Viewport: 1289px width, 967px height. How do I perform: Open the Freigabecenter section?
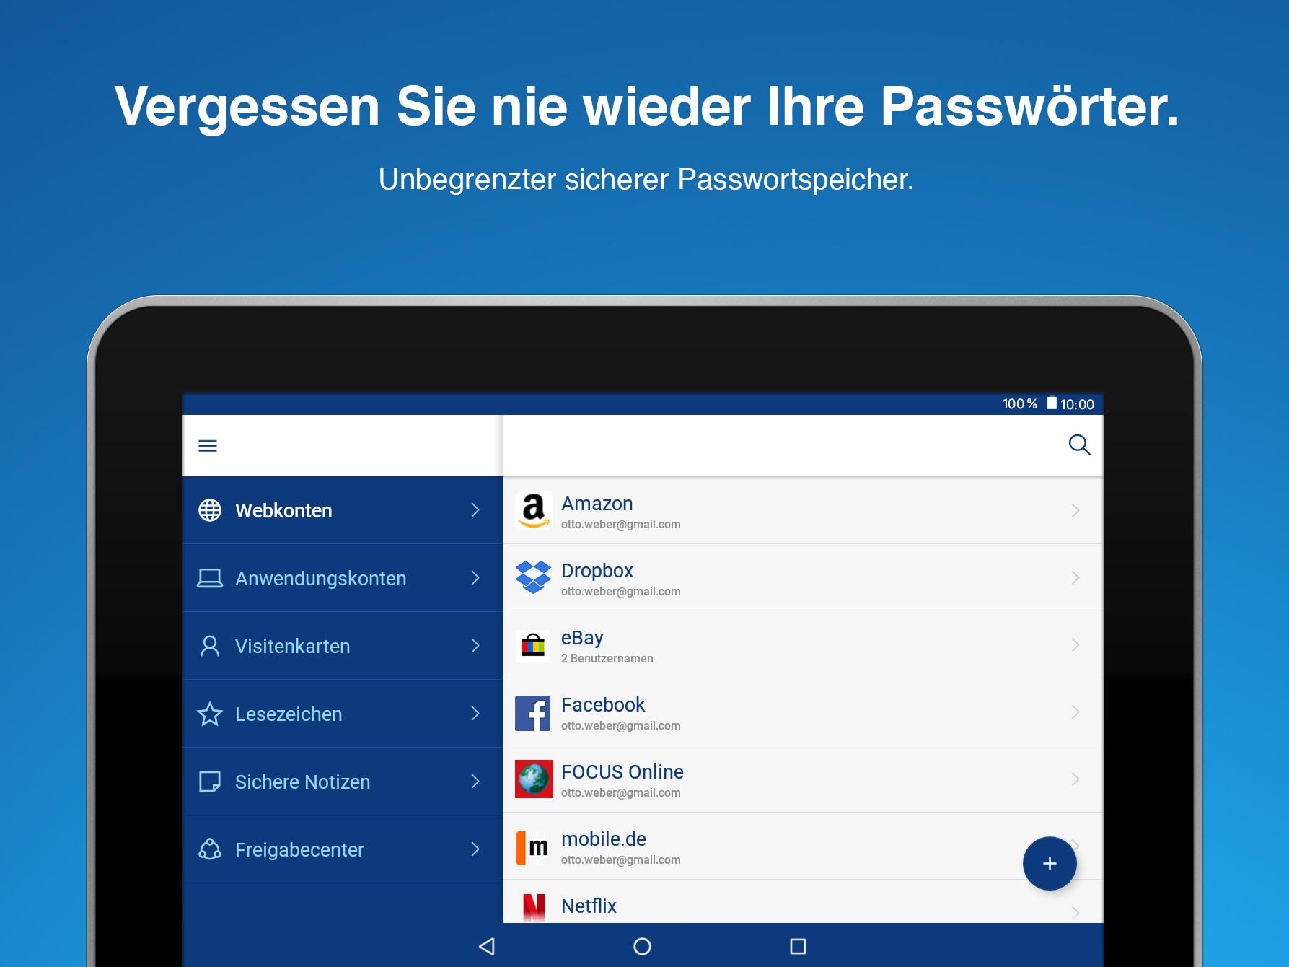[x=343, y=849]
